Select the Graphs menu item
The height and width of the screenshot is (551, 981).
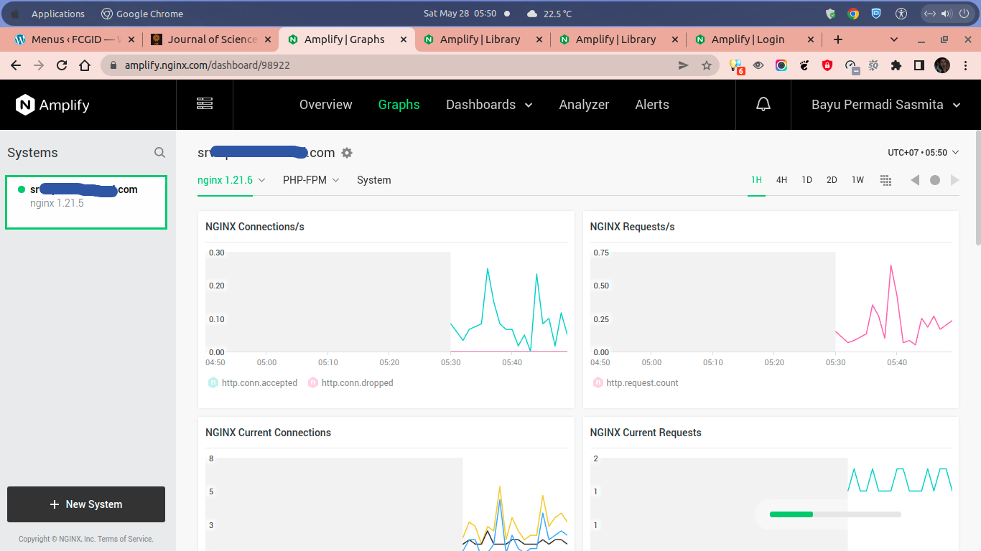[x=399, y=105]
